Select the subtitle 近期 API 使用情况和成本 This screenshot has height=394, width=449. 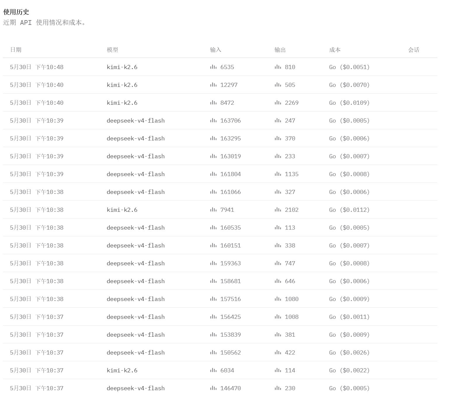(44, 23)
